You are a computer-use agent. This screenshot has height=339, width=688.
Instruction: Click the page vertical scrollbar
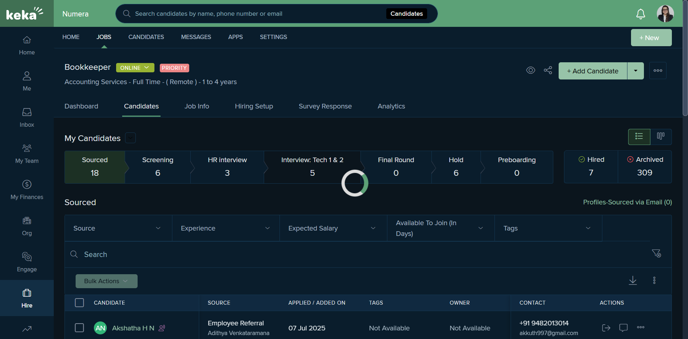click(x=685, y=57)
